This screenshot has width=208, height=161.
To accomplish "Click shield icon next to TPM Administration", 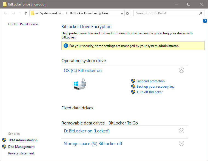I will (x=4, y=140).
